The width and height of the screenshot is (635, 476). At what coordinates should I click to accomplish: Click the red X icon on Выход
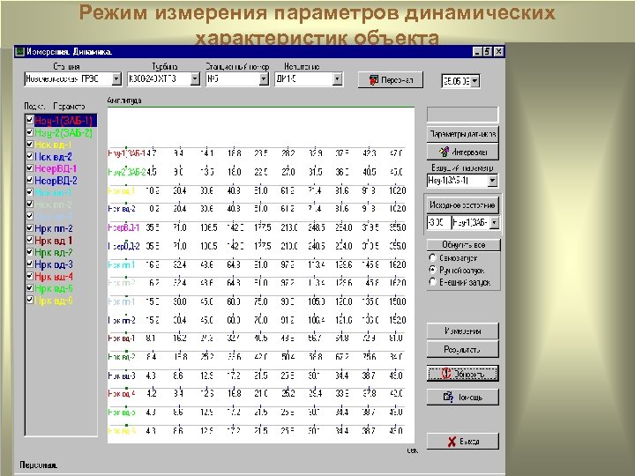[x=452, y=442]
